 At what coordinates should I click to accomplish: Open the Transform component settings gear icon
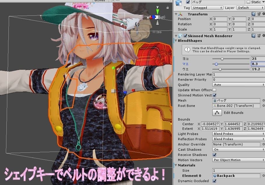264,13
